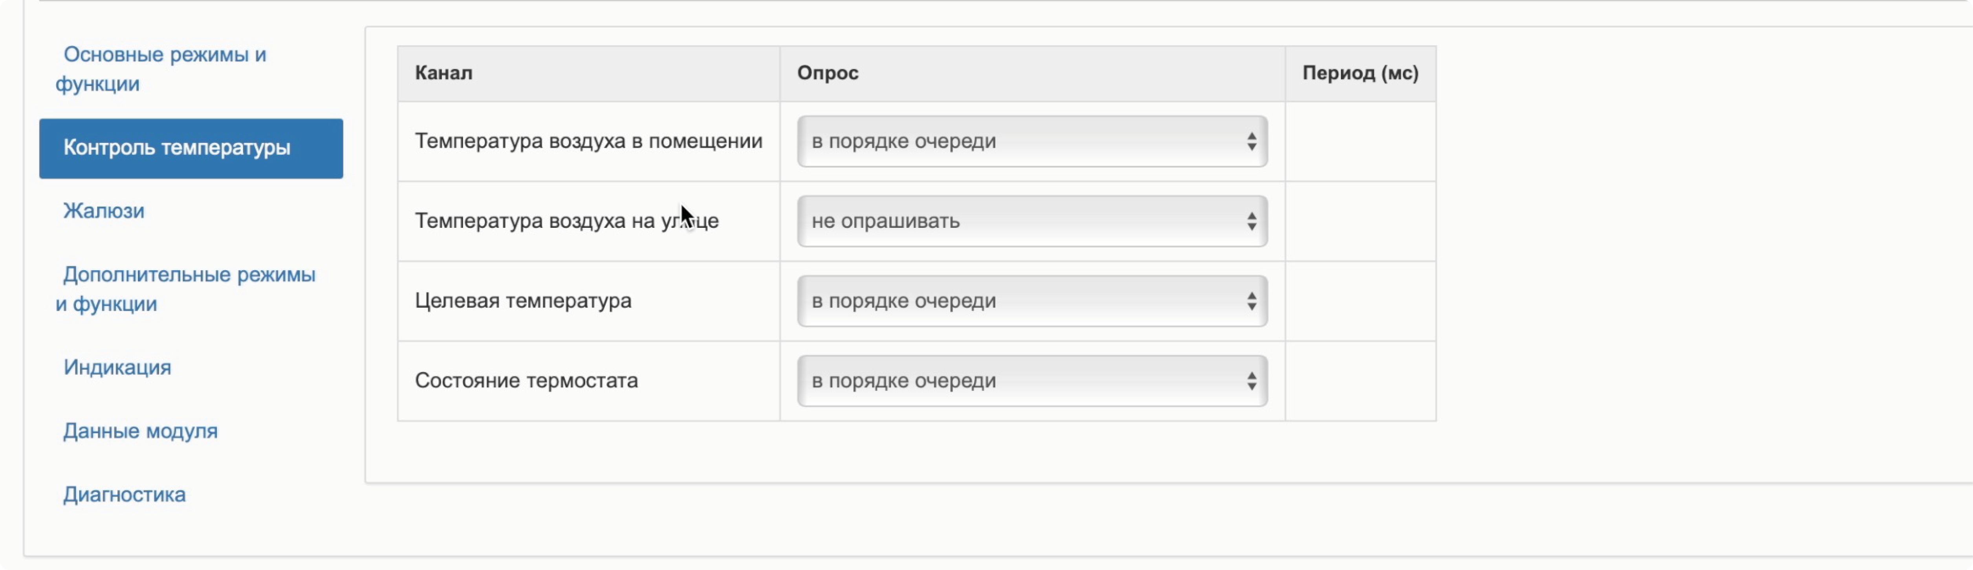Expand the не опрашивать dropdown for outdoor temperature
Screen dimensions: 1973x570
[x=1031, y=222]
